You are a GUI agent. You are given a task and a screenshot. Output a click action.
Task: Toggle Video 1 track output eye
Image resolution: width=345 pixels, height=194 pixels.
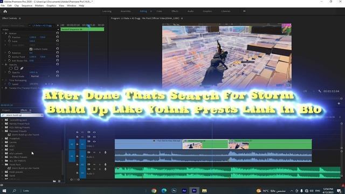(x=94, y=141)
